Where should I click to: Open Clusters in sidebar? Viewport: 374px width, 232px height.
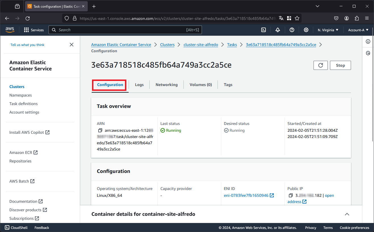click(17, 87)
